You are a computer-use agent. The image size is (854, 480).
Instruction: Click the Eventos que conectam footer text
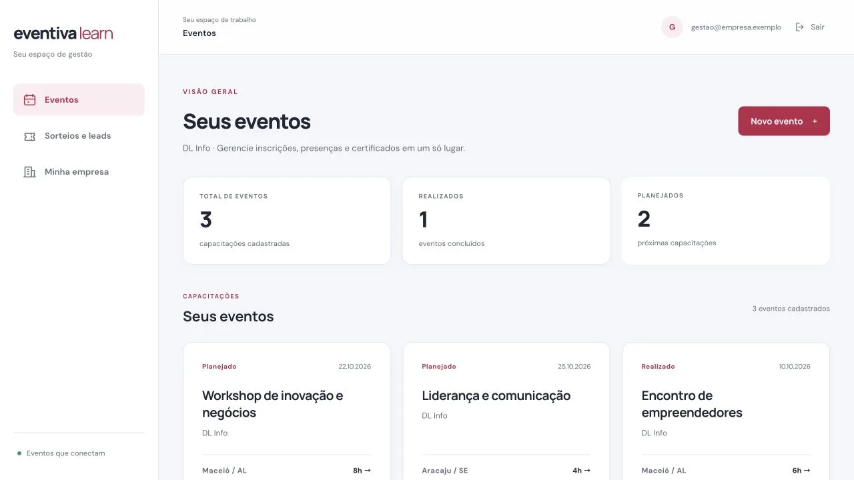click(65, 453)
